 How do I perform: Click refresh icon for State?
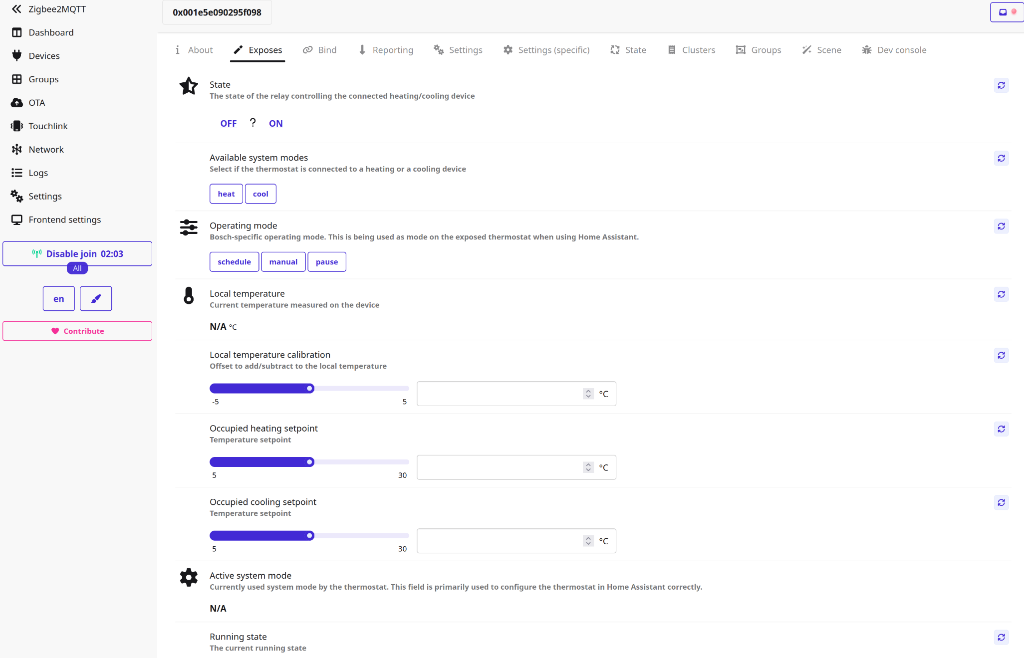point(1001,85)
